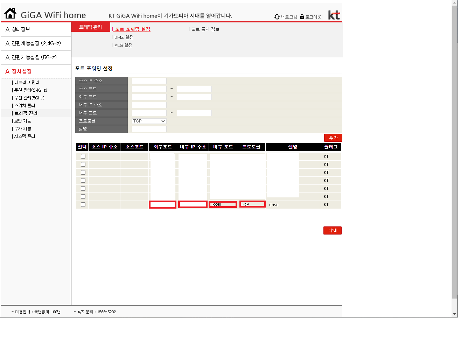Click the 6690 internal port cell
Viewport: 461px width, 357px height.
pos(223,205)
